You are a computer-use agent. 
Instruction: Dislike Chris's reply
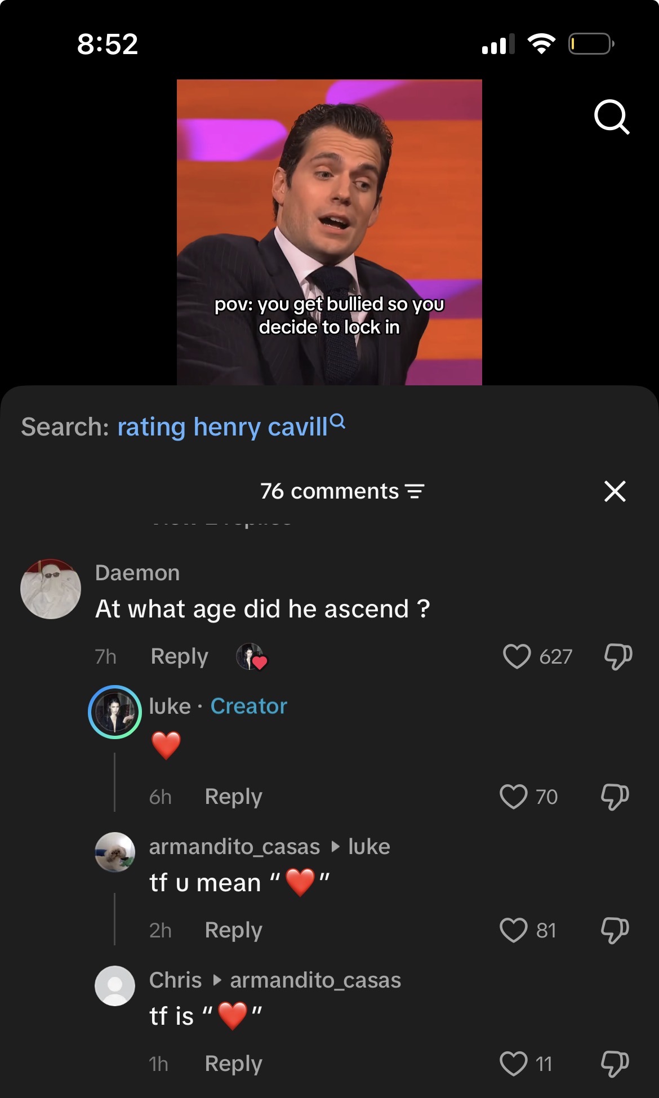[x=615, y=1064]
